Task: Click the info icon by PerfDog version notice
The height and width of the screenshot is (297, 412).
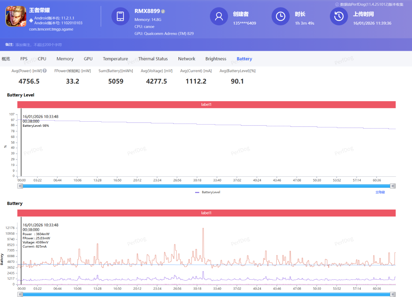Action: [x=337, y=4]
